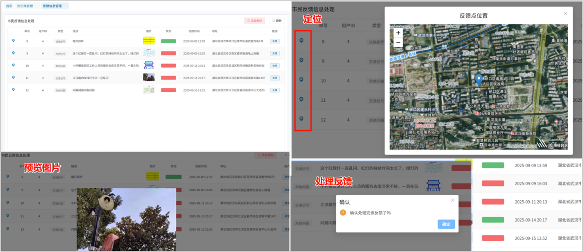The height and width of the screenshot is (252, 583).
Task: Open the 首页 tab
Action: click(9, 6)
